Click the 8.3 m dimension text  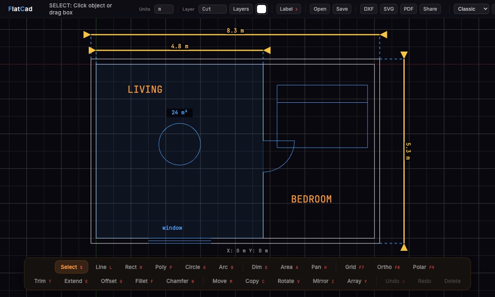(235, 31)
